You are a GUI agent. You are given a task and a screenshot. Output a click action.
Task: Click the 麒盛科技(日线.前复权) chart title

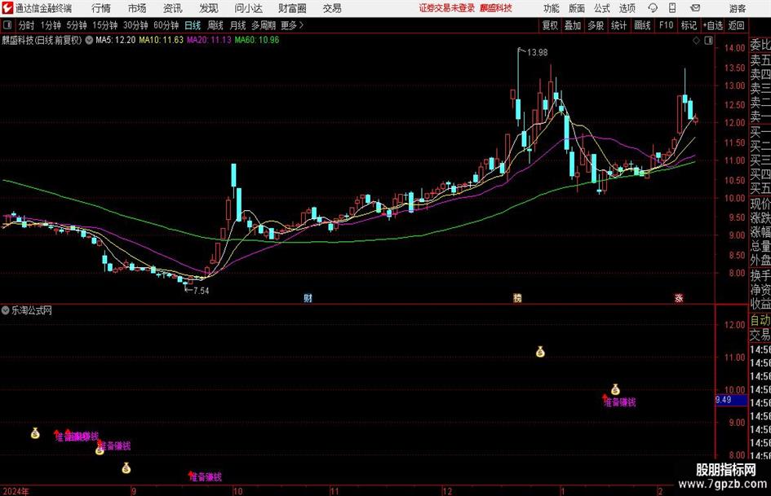42,40
